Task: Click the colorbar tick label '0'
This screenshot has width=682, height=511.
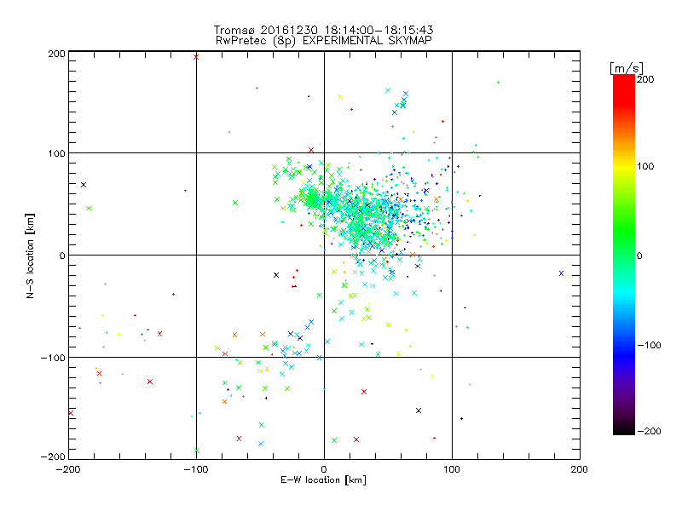Action: point(639,256)
